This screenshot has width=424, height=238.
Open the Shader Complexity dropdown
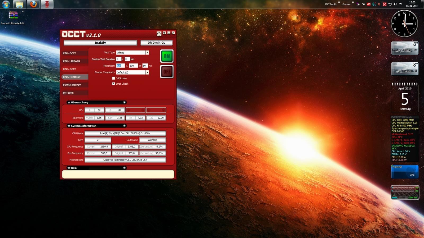147,72
